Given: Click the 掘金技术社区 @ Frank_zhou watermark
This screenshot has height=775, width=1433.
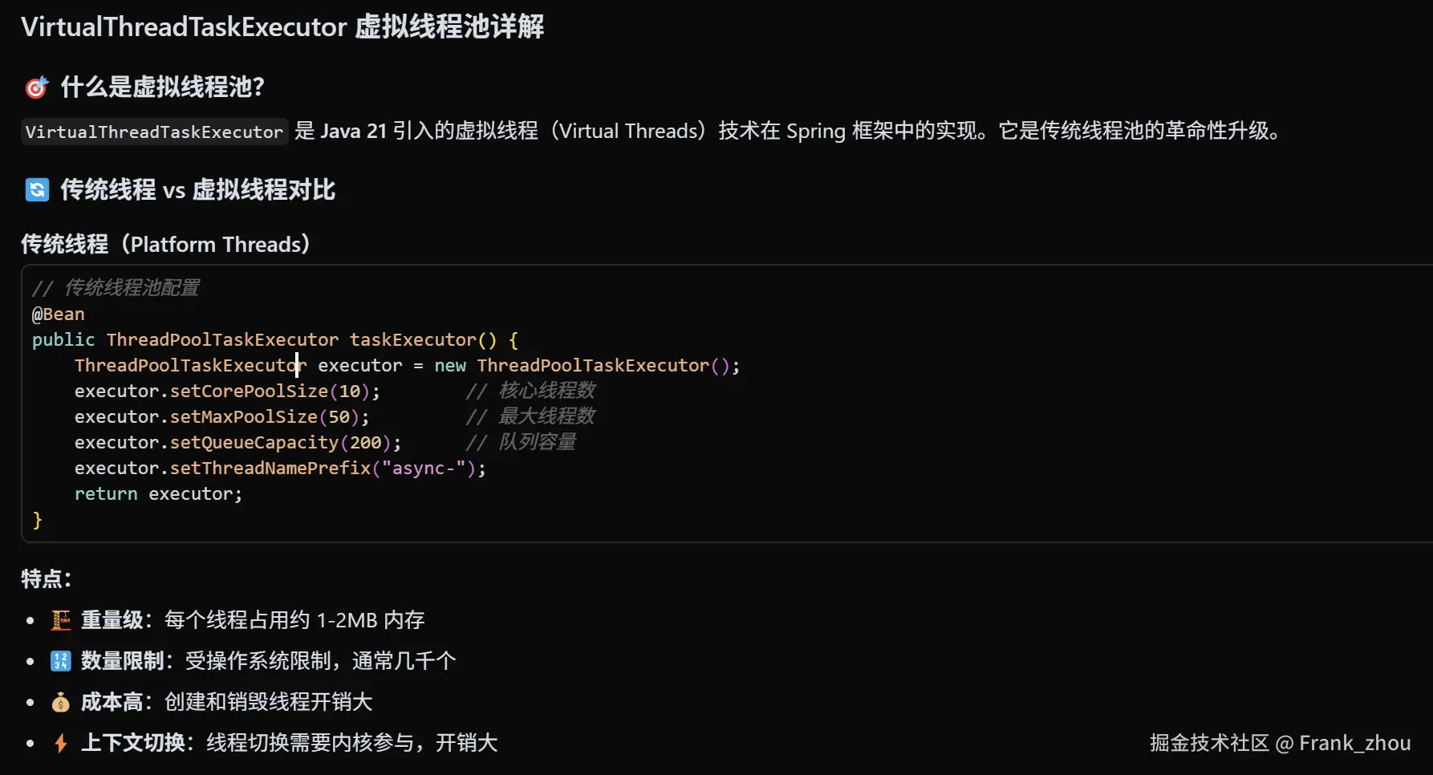Looking at the screenshot, I should 1280,743.
